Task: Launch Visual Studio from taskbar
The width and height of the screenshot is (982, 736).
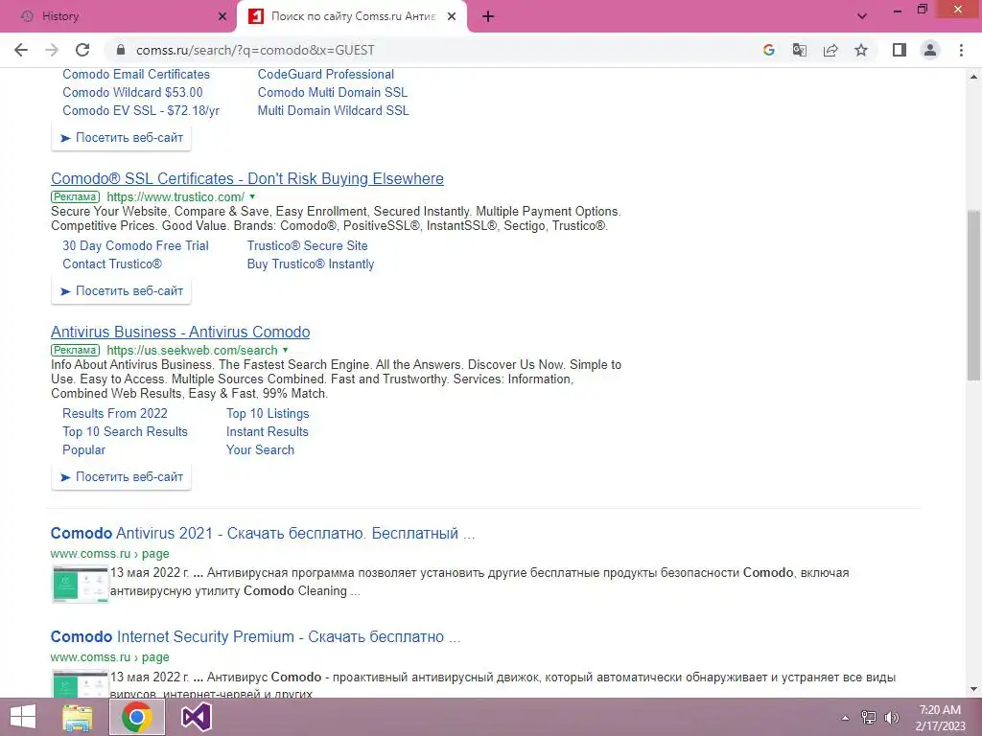Action: (x=196, y=717)
